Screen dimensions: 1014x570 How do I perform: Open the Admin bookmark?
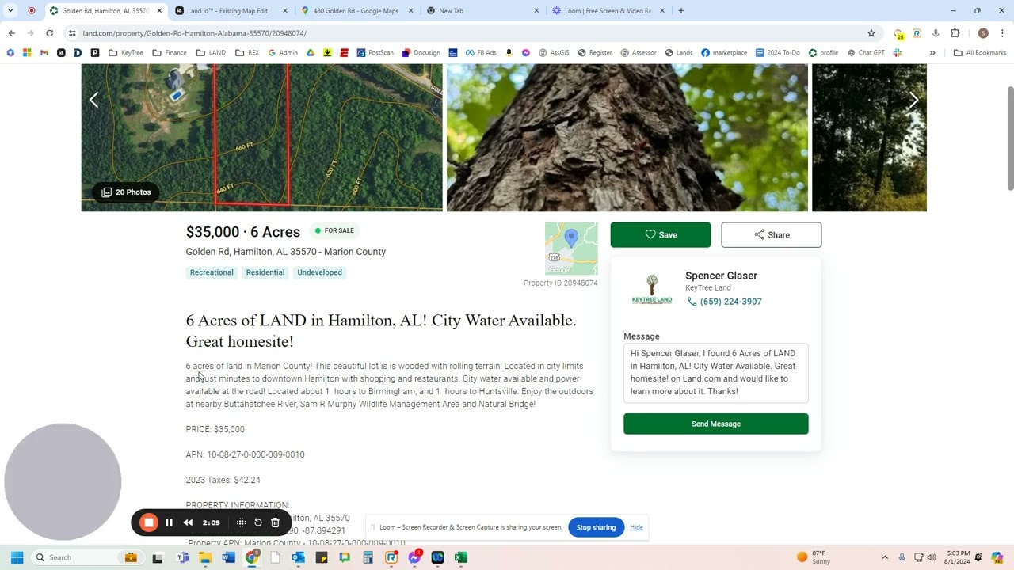283,53
